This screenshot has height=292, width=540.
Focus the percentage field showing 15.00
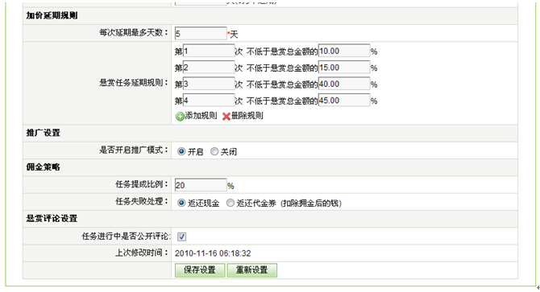click(344, 68)
